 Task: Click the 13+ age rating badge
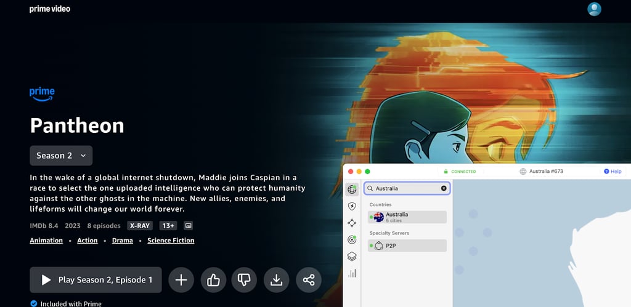(x=168, y=226)
